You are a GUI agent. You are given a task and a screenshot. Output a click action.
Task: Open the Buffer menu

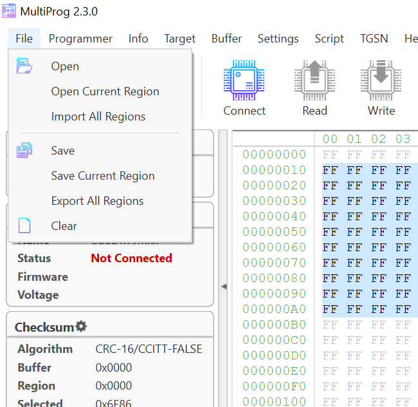pos(226,39)
